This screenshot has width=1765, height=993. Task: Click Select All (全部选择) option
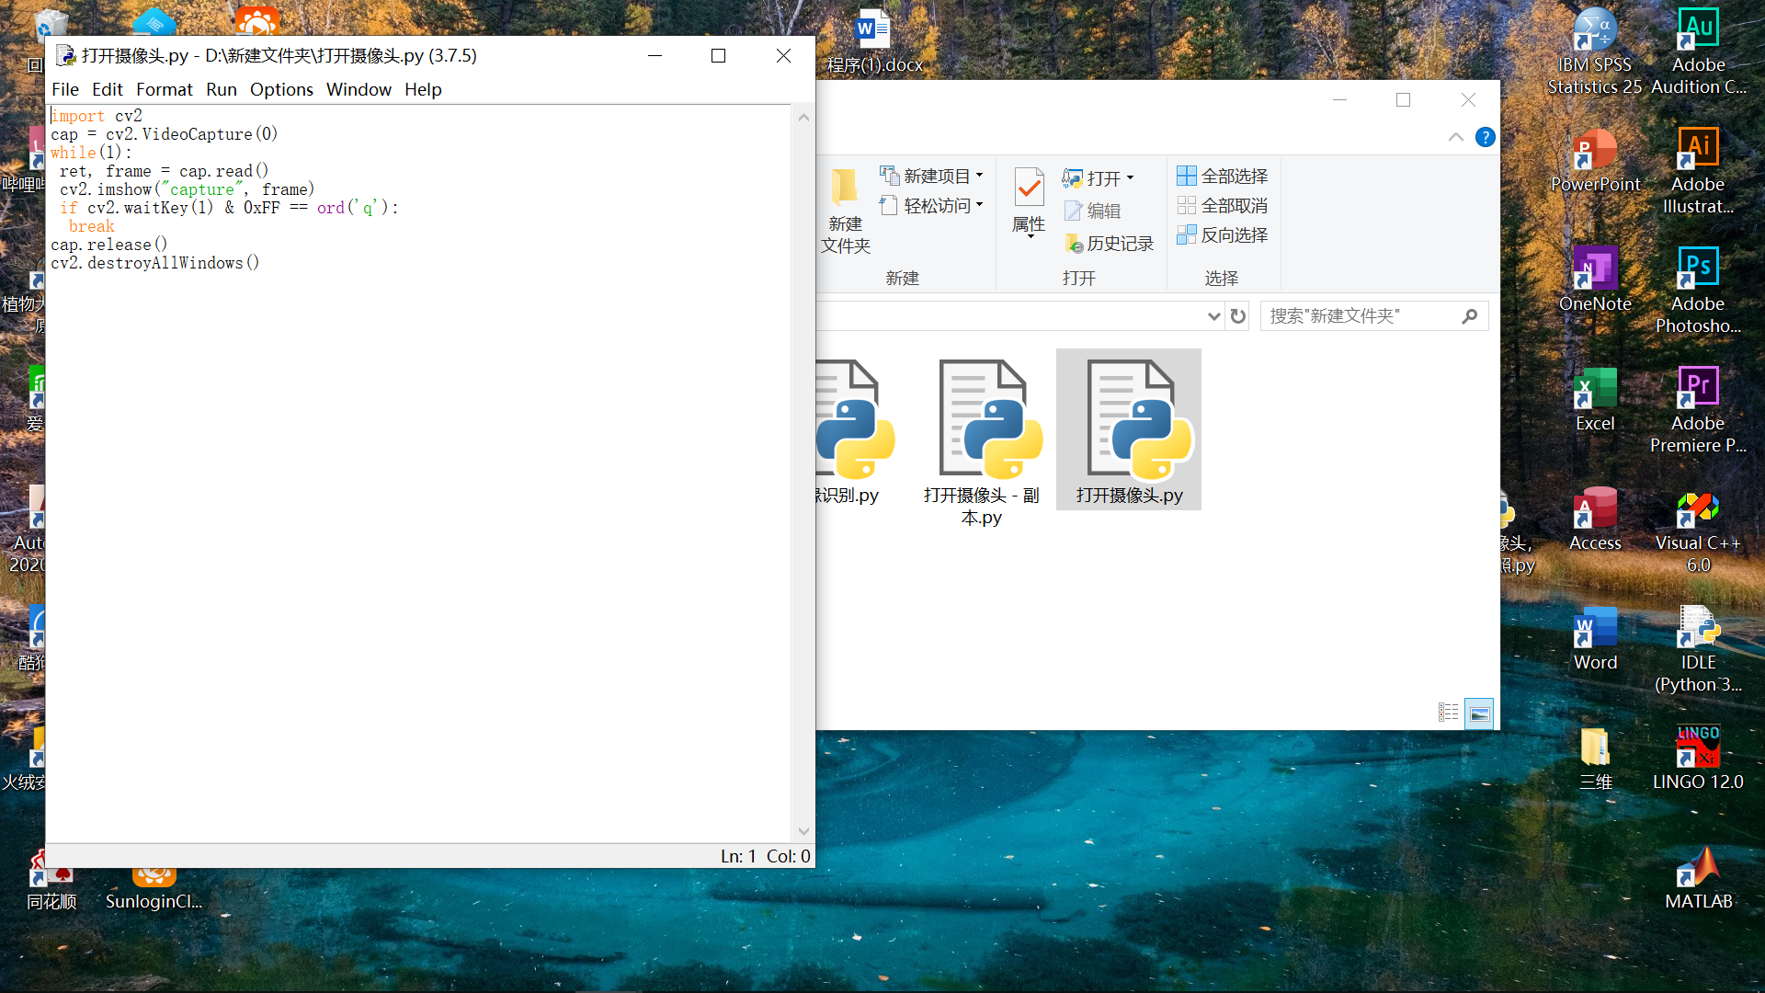pyautogui.click(x=1223, y=176)
